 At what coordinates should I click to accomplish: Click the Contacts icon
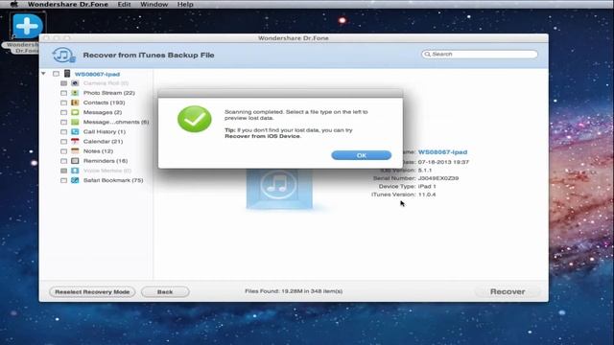pyautogui.click(x=75, y=103)
